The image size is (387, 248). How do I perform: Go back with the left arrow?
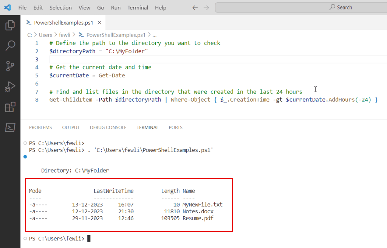(x=195, y=8)
